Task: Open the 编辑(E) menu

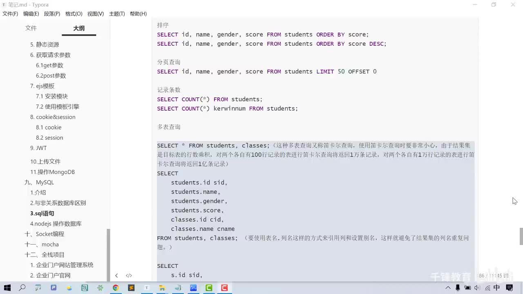Action: (31, 14)
